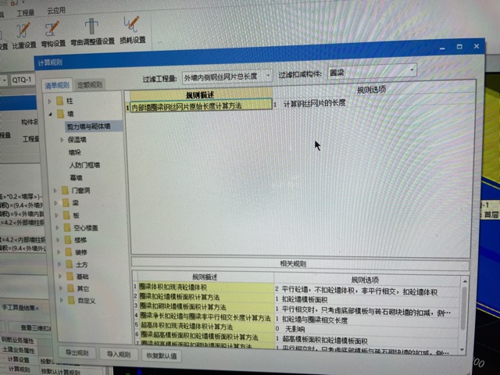
Task: Click the 楼梯 folder icon
Action: pyautogui.click(x=68, y=240)
